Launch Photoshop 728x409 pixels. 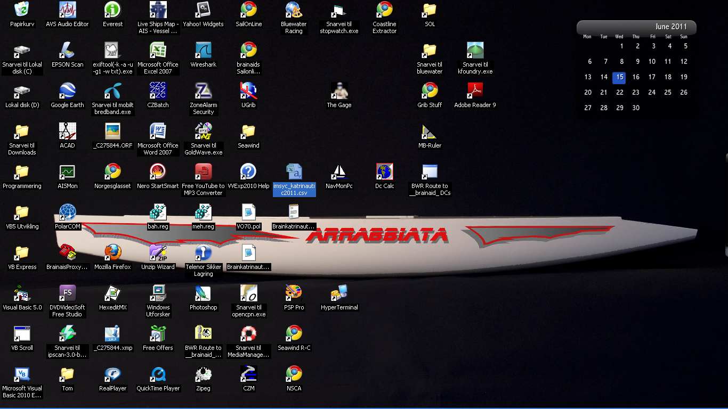point(203,293)
